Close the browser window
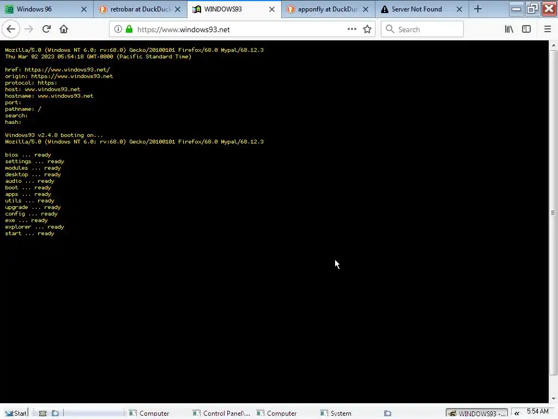Image resolution: width=558 pixels, height=419 pixels. tap(549, 9)
